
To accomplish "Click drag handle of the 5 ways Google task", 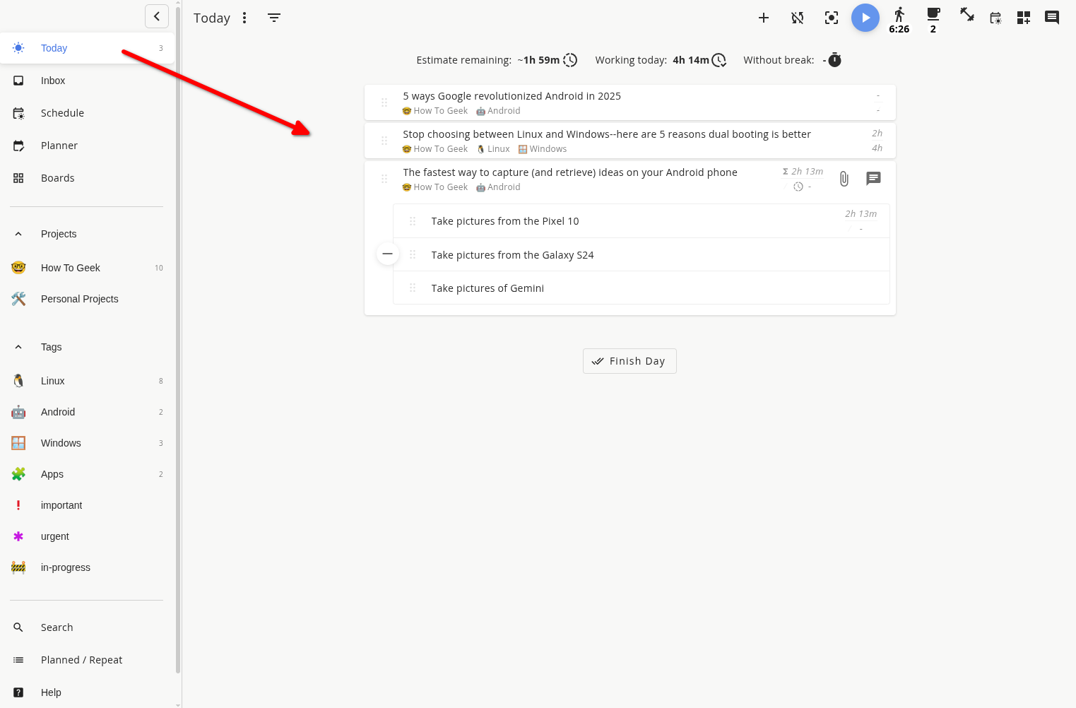I will coord(384,102).
